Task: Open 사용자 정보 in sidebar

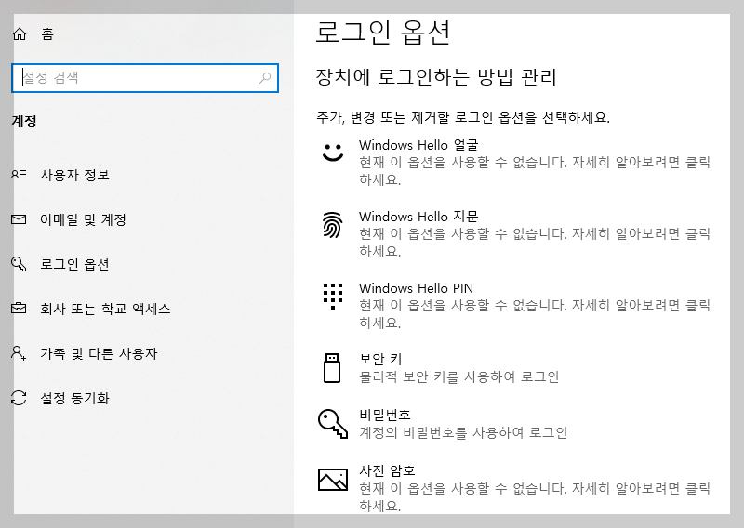Action: click(75, 175)
